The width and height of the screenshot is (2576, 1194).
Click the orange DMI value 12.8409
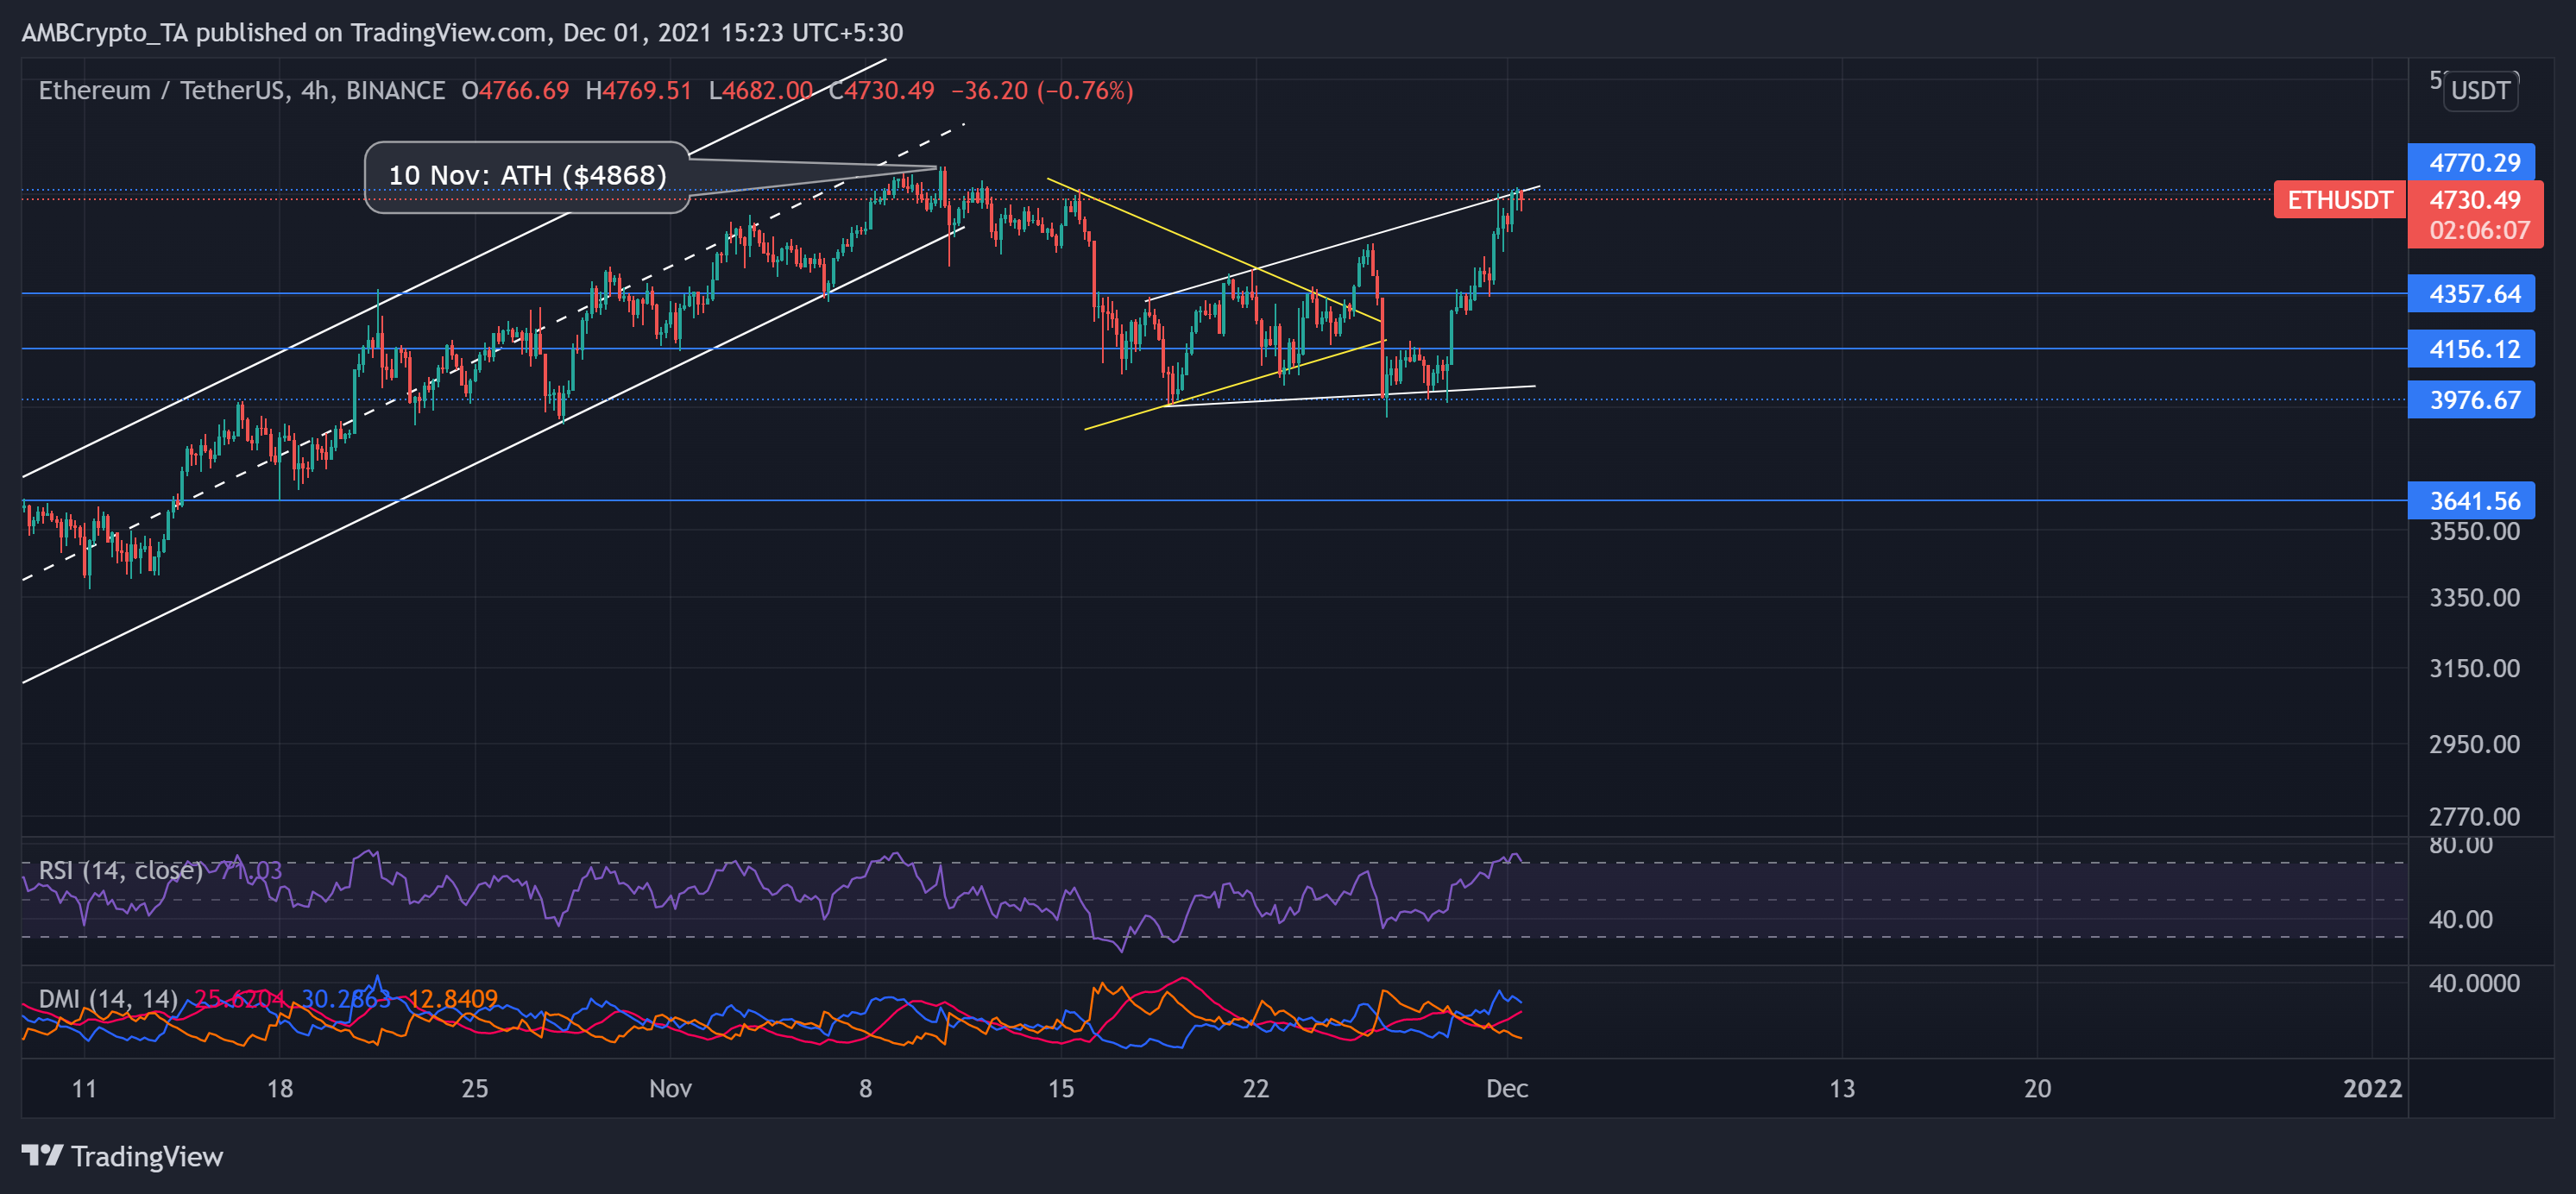coord(452,998)
